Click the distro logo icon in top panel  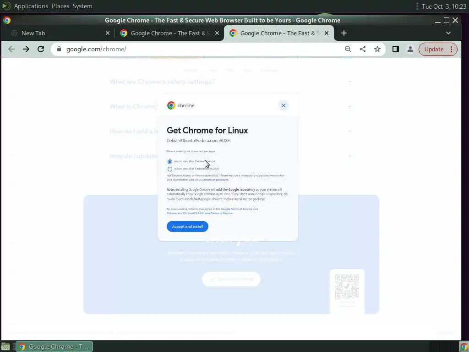6,6
